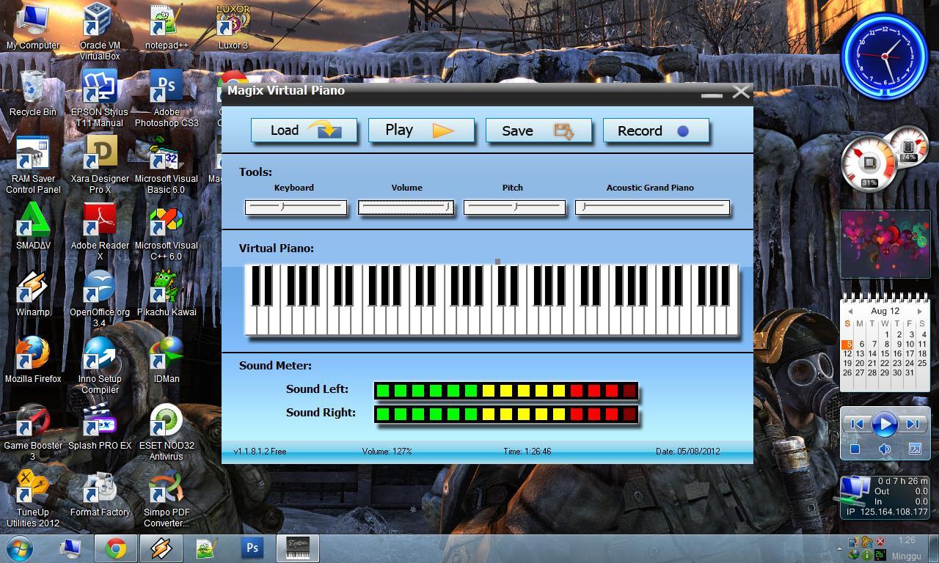This screenshot has height=563, width=939.
Task: Select the Simpo PDF Converter desktop shortcut
Action: click(x=167, y=498)
